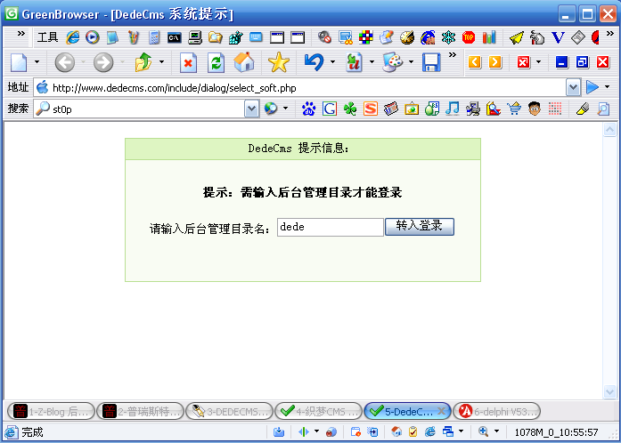The height and width of the screenshot is (443, 621).
Task: Click the green clover search icon
Action: tap(350, 109)
